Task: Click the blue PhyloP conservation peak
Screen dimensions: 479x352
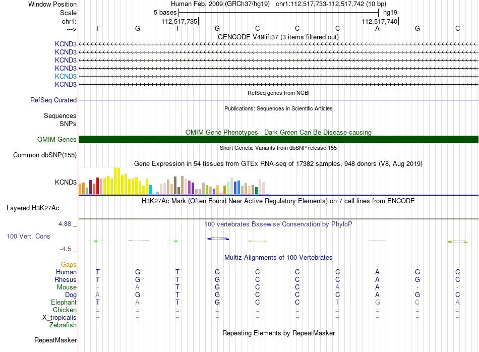Action: 218,239
